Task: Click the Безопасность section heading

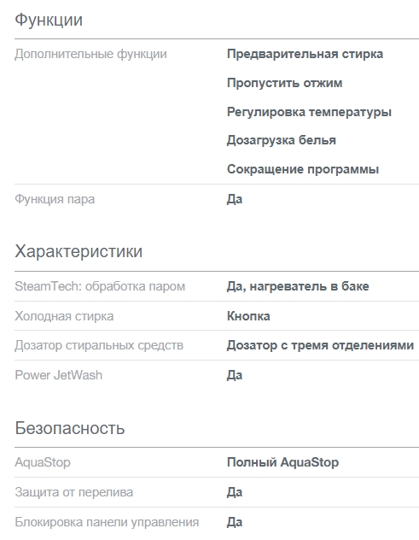Action: (69, 428)
